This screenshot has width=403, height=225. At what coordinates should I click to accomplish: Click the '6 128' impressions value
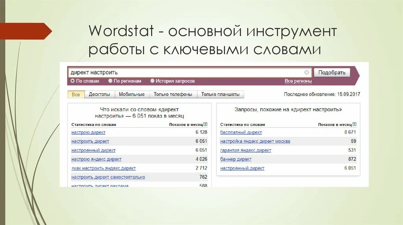(x=201, y=132)
